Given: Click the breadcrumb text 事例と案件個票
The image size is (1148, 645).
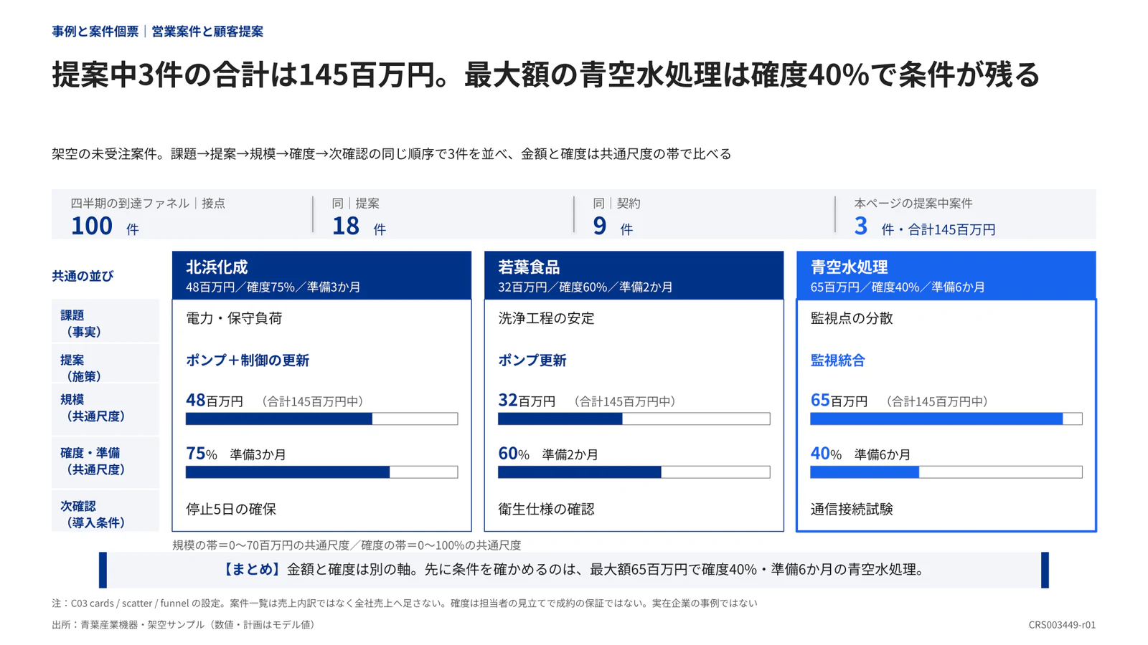Looking at the screenshot, I should pos(95,32).
